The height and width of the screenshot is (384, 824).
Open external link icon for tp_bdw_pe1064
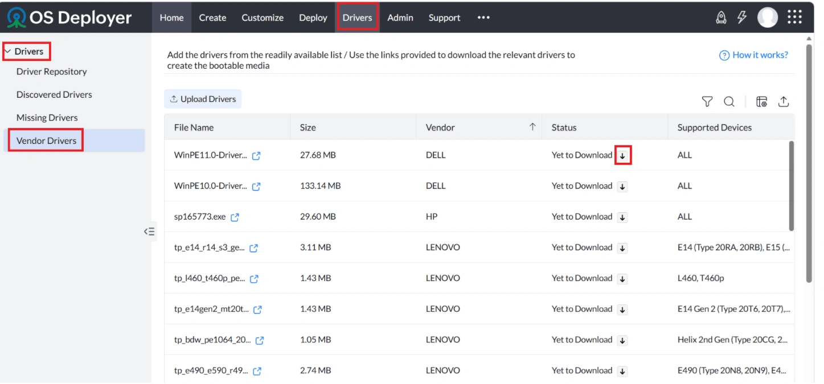coord(260,340)
